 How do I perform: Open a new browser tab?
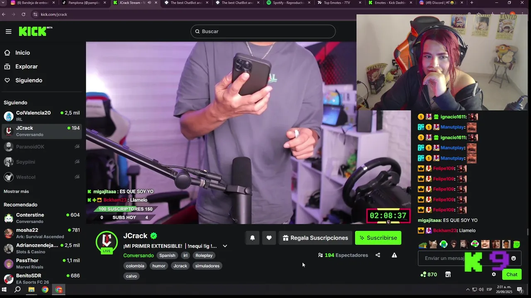click(472, 2)
